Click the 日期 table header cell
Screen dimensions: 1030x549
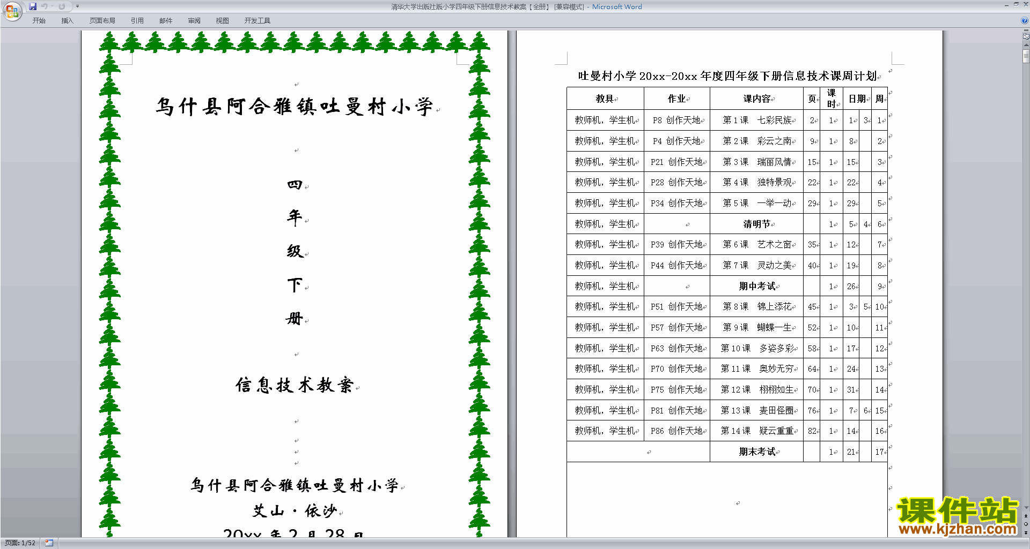pyautogui.click(x=857, y=99)
